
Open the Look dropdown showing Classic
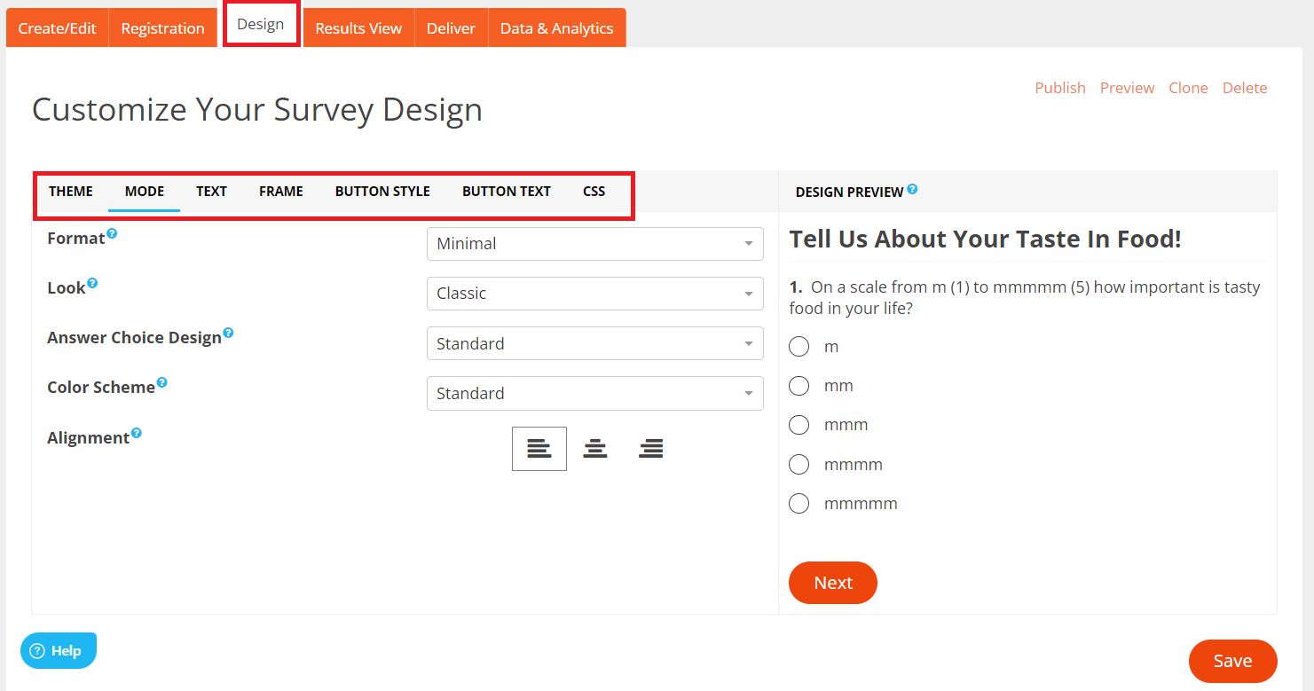(594, 294)
